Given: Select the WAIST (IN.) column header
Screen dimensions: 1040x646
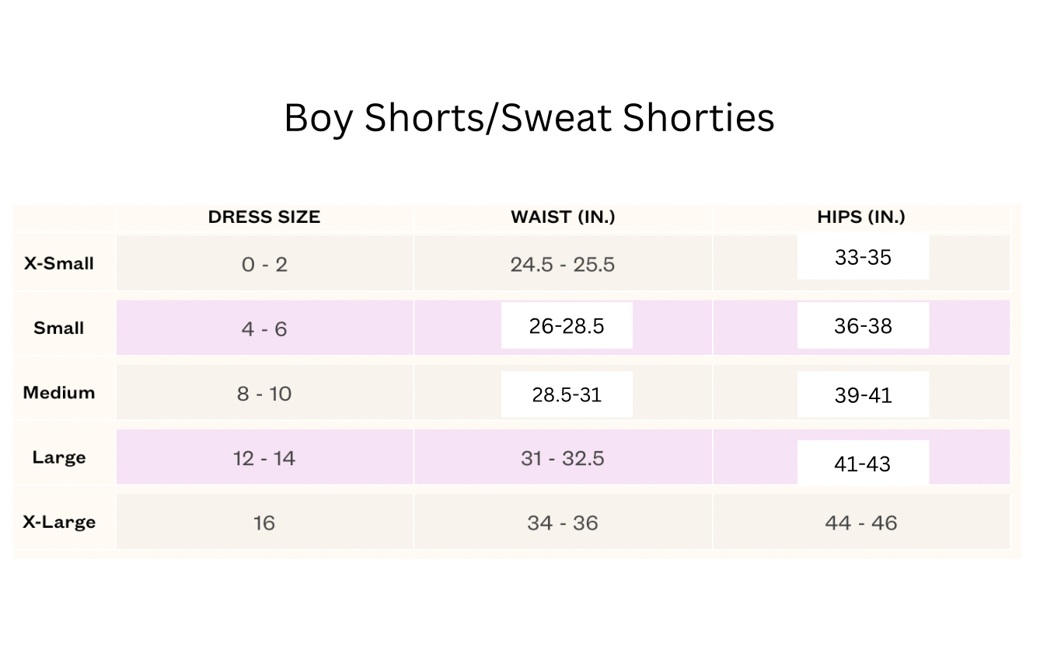Looking at the screenshot, I should [563, 217].
